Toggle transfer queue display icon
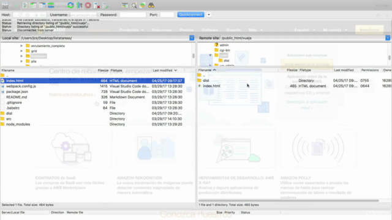 pos(51,5)
